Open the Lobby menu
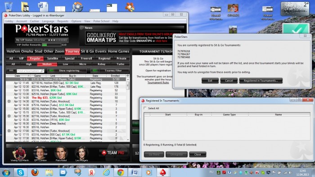315x177 pixels. pyautogui.click(x=9, y=21)
